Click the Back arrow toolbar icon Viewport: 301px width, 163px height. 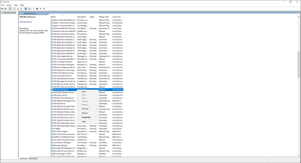coord(2,9)
